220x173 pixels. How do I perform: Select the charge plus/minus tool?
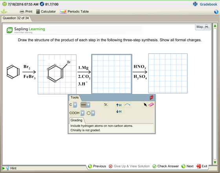pos(106,105)
